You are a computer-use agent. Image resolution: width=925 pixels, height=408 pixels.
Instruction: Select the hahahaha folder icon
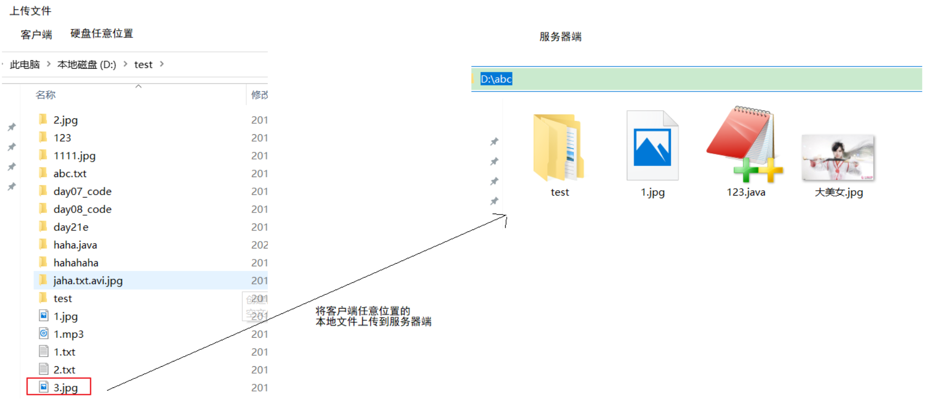43,263
